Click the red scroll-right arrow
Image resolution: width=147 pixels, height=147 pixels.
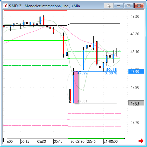point(141,141)
